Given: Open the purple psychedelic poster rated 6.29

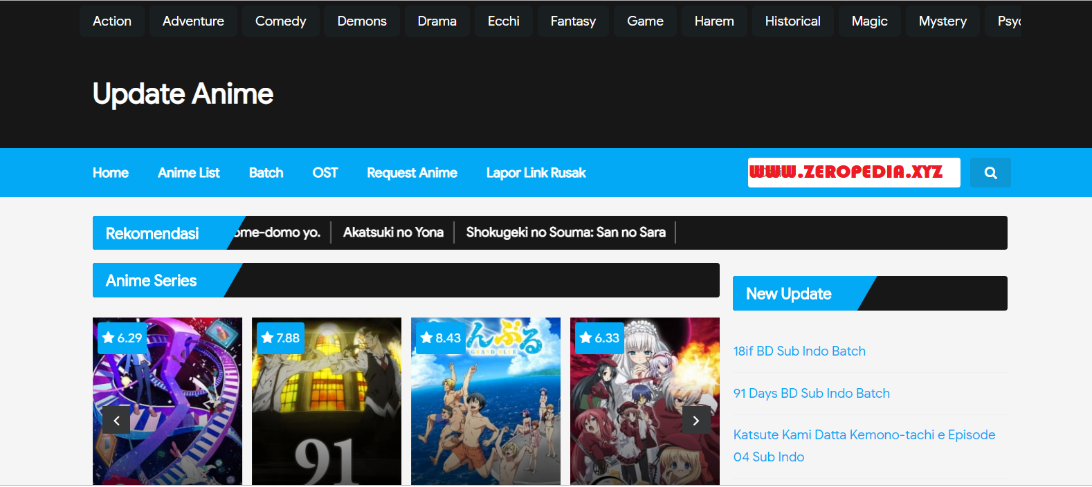Looking at the screenshot, I should [x=167, y=401].
